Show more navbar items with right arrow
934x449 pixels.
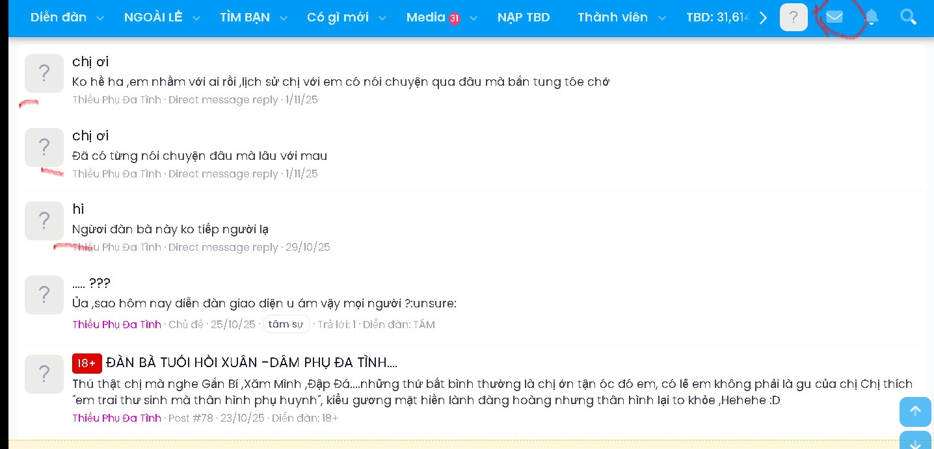(x=764, y=18)
